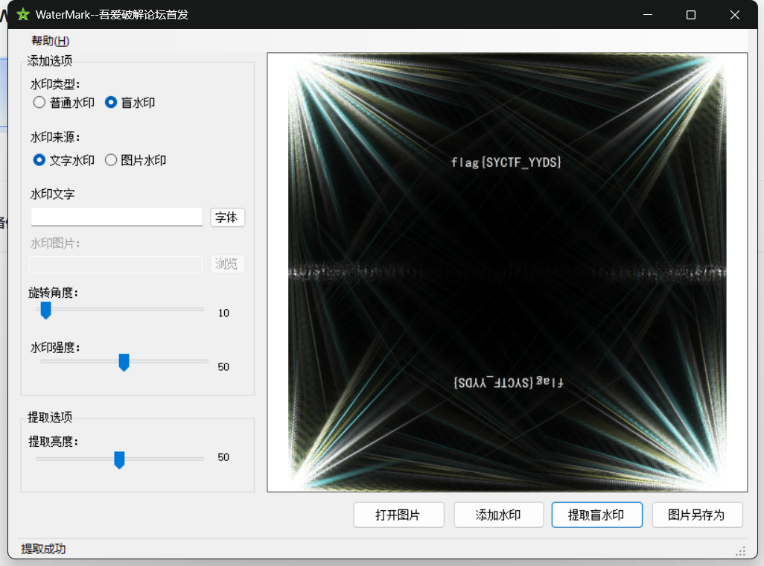764x566 pixels.
Task: Open the 帮助(H) menu
Action: click(x=50, y=41)
